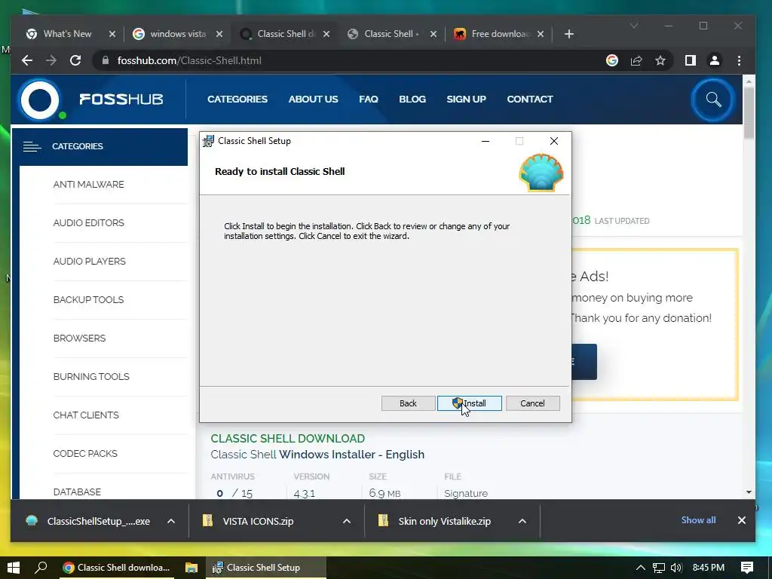Screen dimensions: 772x579
Task: Select CHAT CLIENTS category
Action: tap(86, 415)
